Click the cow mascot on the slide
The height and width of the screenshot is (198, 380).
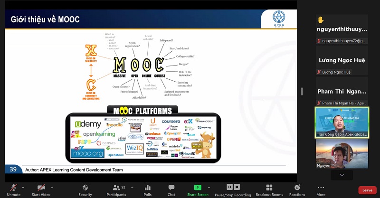pyautogui.click(x=205, y=145)
